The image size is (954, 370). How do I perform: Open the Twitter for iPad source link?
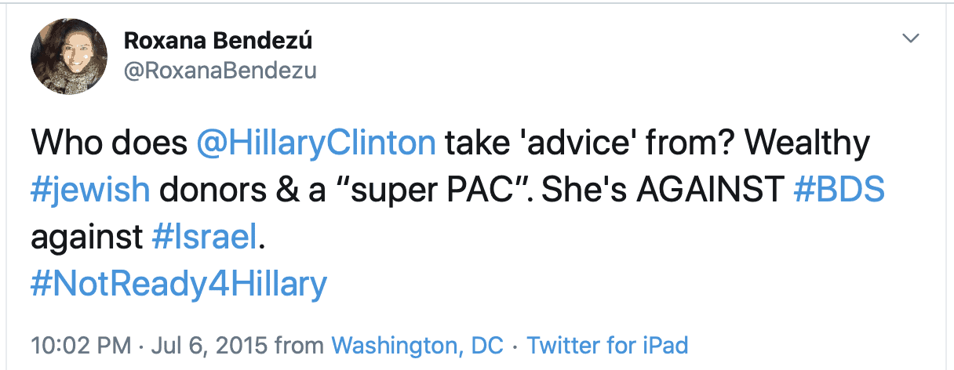point(607,344)
